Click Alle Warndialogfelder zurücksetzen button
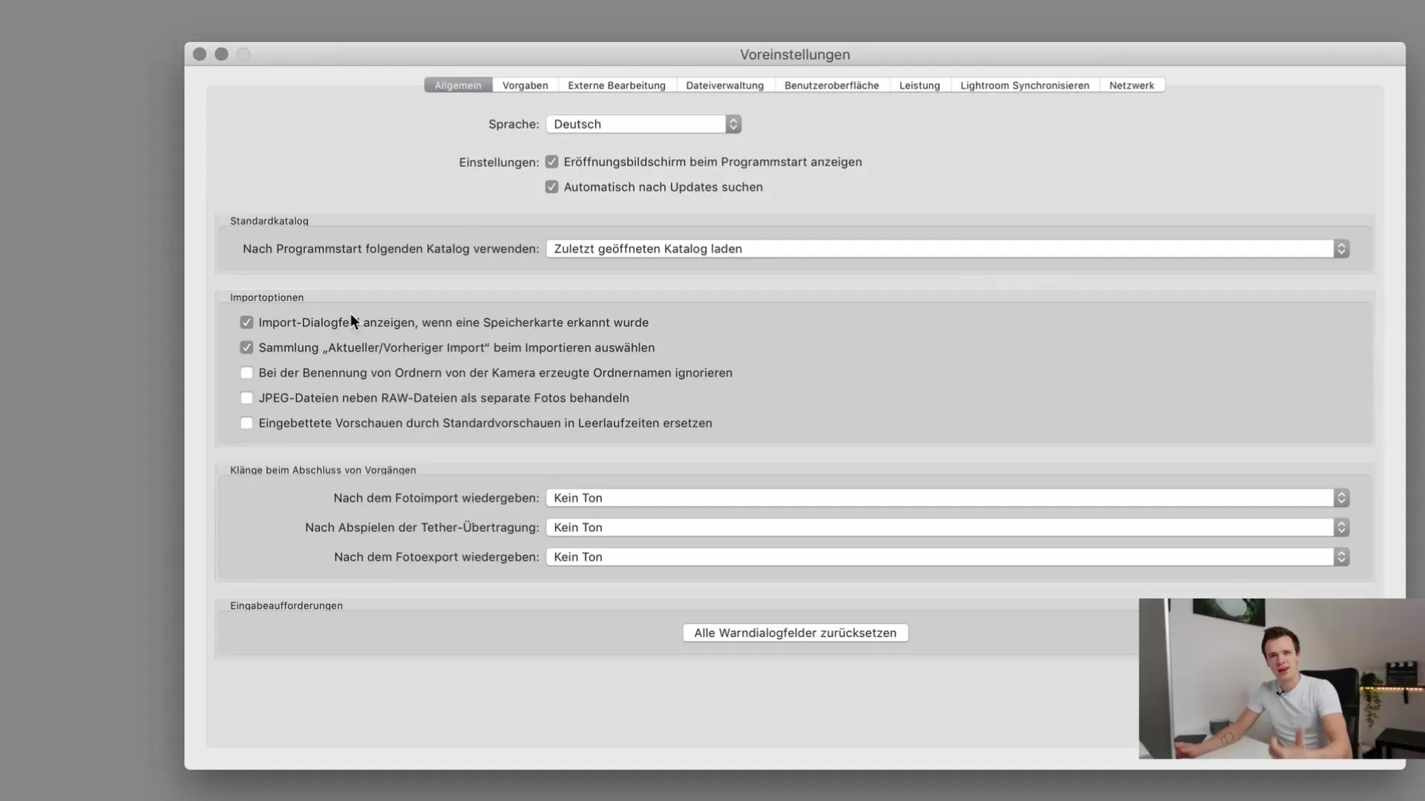 click(795, 633)
